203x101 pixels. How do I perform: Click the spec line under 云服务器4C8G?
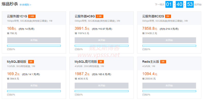click(x=97, y=21)
